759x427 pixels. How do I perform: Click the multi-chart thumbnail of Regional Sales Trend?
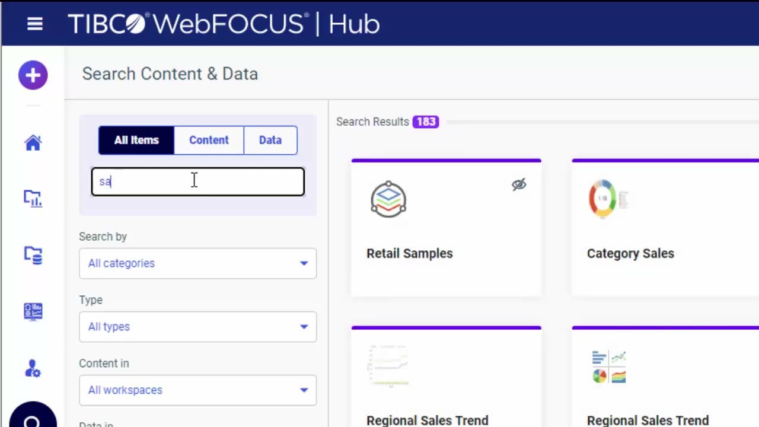(x=609, y=367)
